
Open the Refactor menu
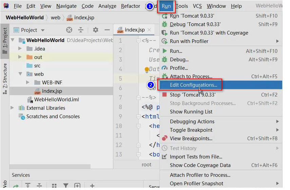click(130, 6)
